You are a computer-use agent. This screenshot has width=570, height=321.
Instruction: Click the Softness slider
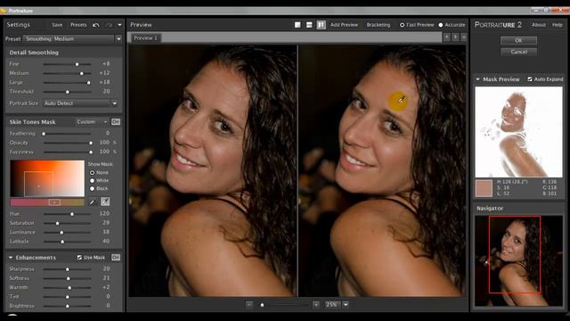click(68, 278)
